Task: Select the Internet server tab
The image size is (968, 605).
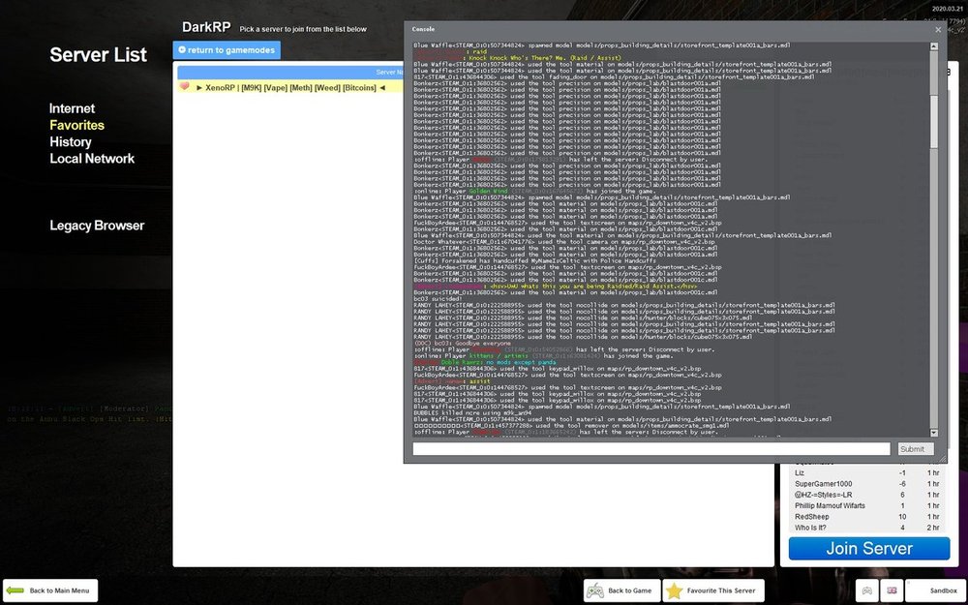Action: (73, 108)
